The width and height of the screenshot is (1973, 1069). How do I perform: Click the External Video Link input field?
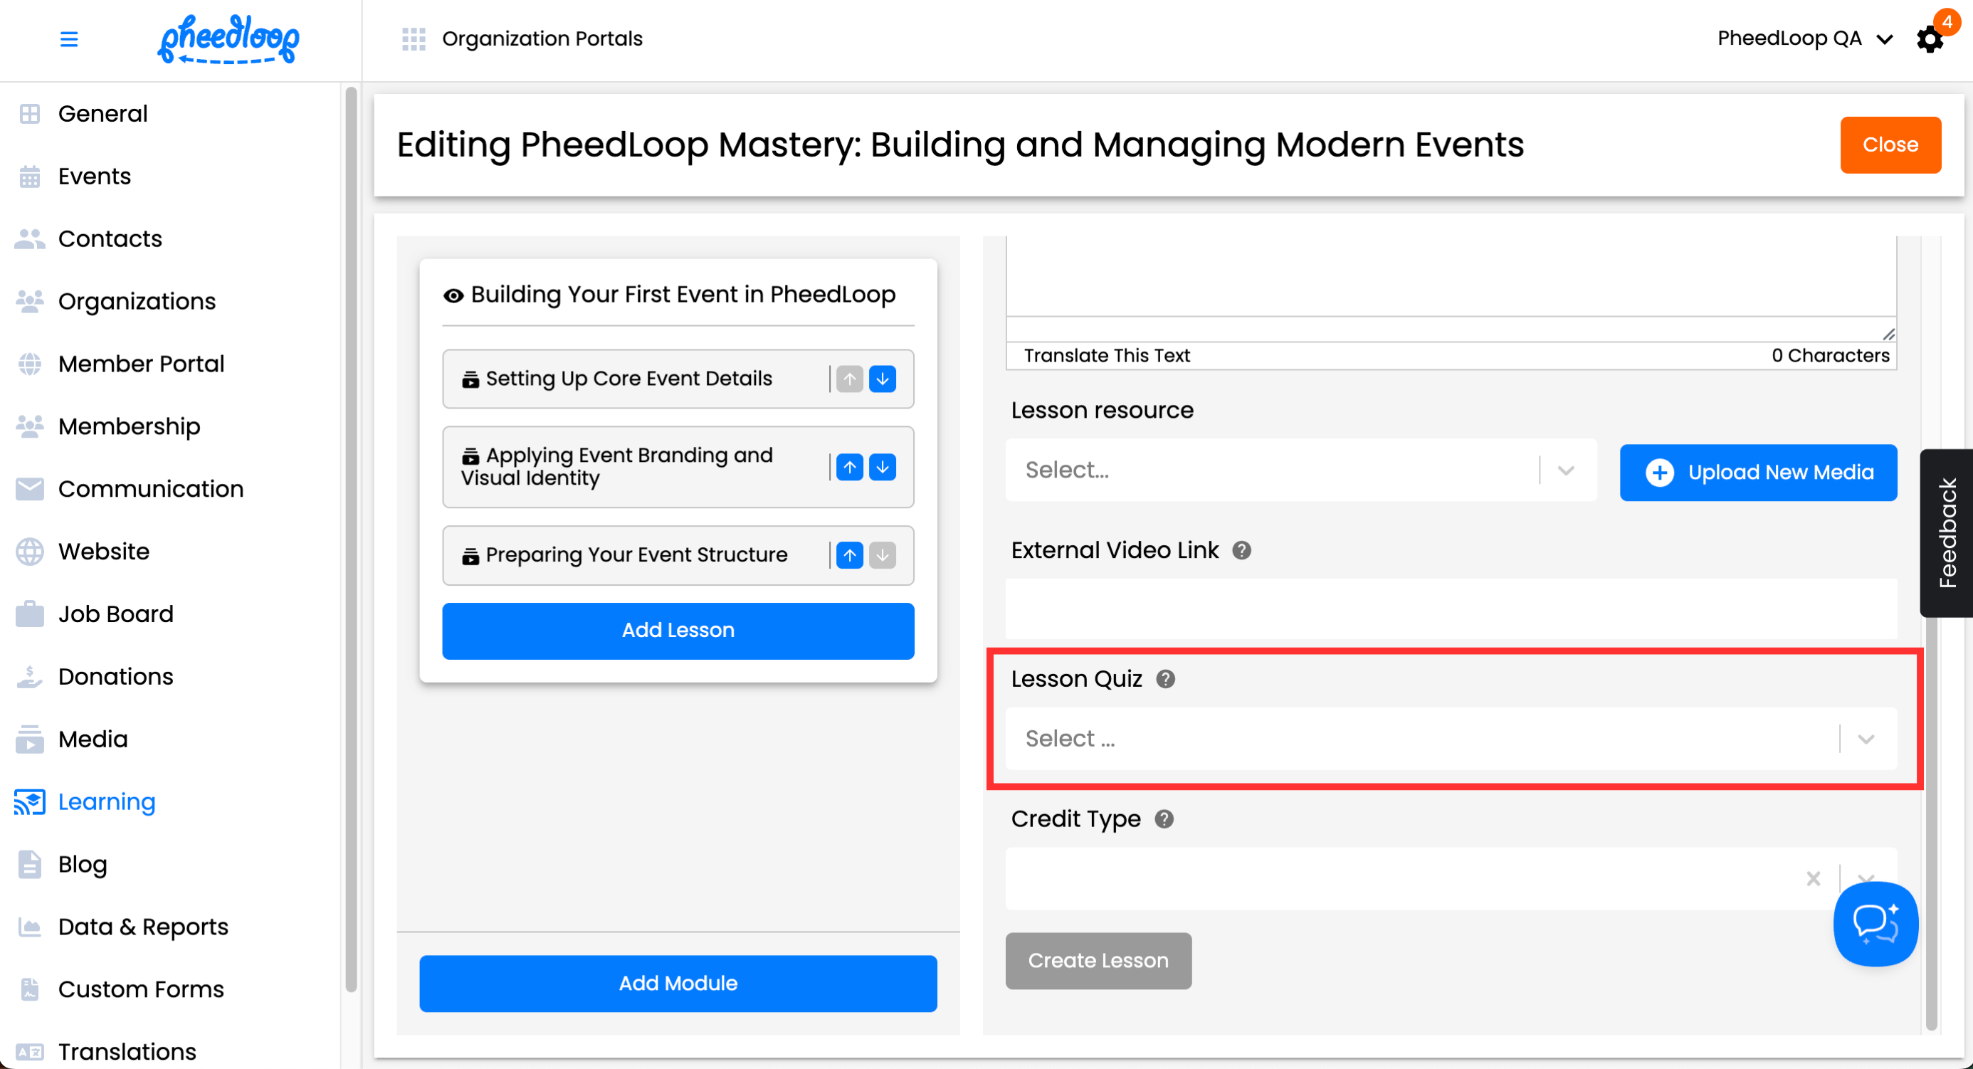(1451, 609)
